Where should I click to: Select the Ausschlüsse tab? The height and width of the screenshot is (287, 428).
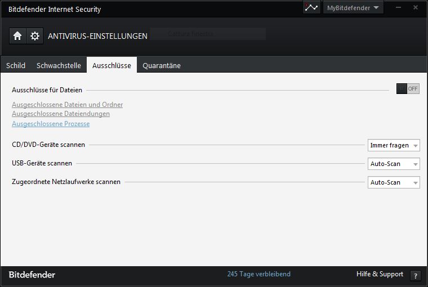point(112,65)
